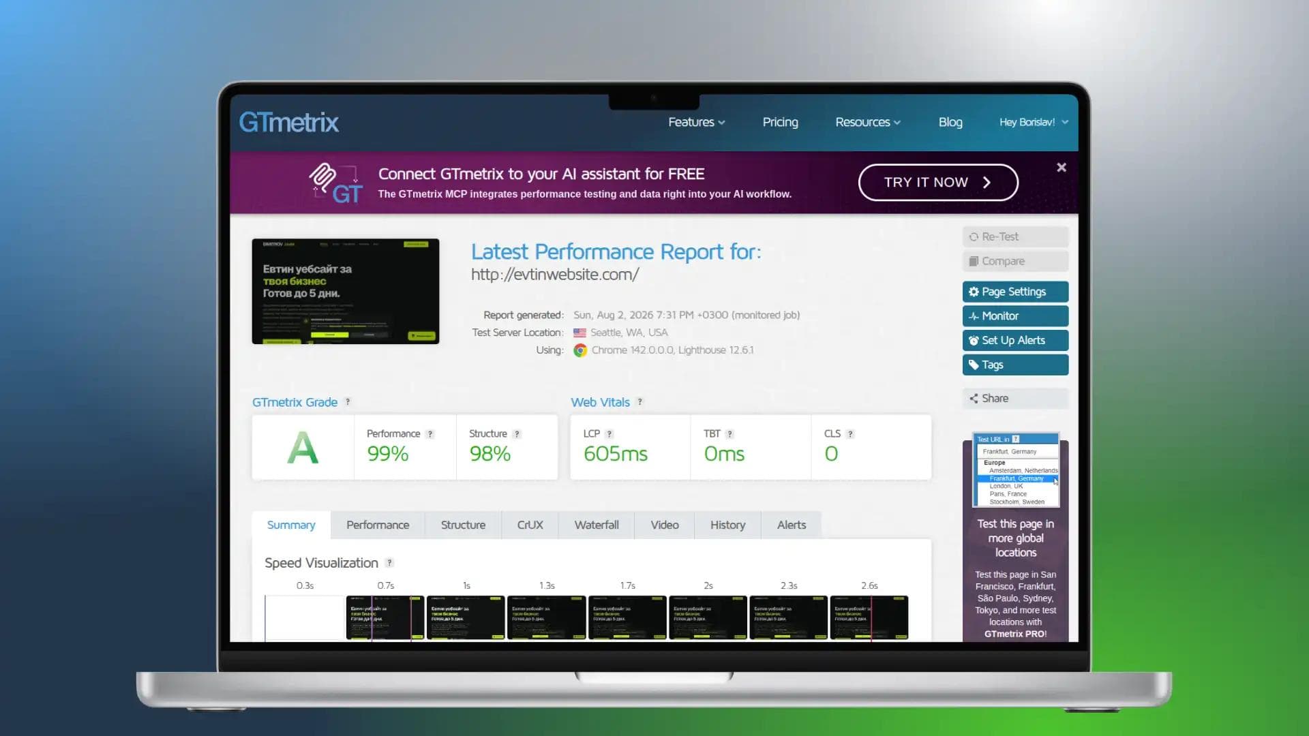1309x736 pixels.
Task: Click the 1s filmstrip frame
Action: 466,617
